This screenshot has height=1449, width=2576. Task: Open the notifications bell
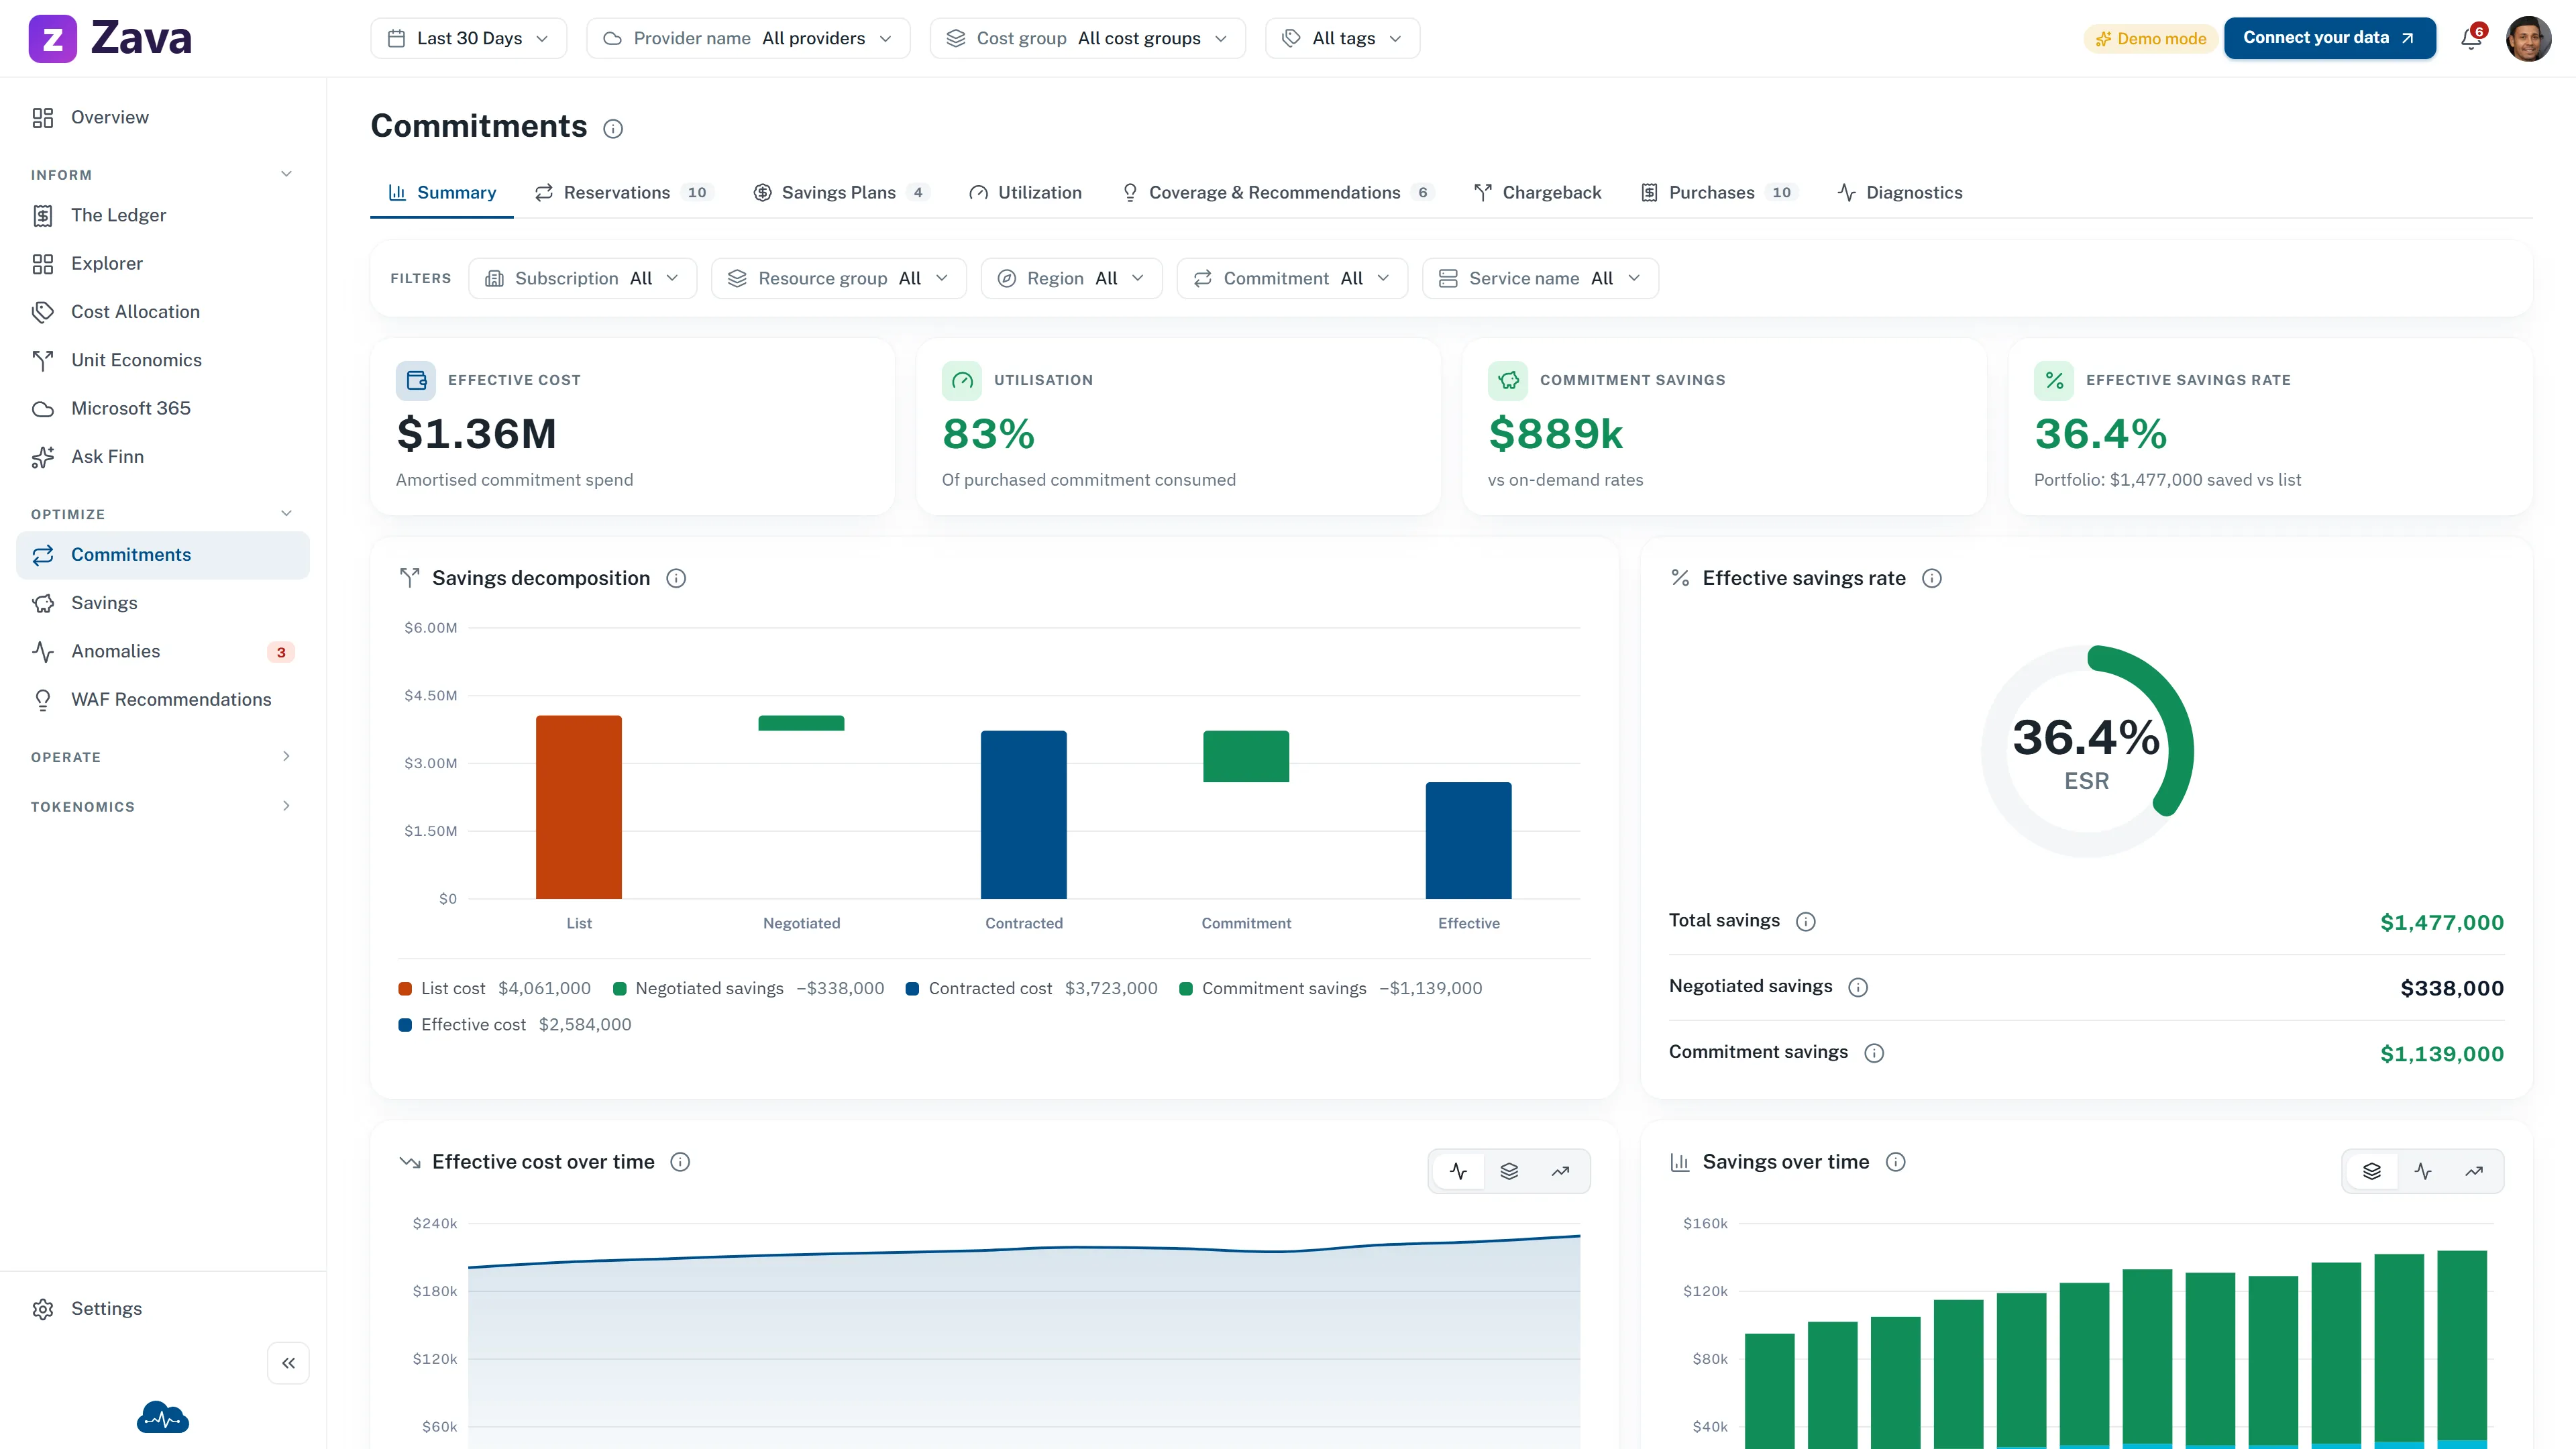pos(2471,39)
